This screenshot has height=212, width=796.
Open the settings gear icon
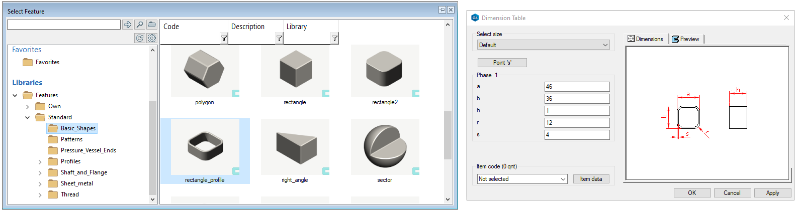(x=152, y=38)
